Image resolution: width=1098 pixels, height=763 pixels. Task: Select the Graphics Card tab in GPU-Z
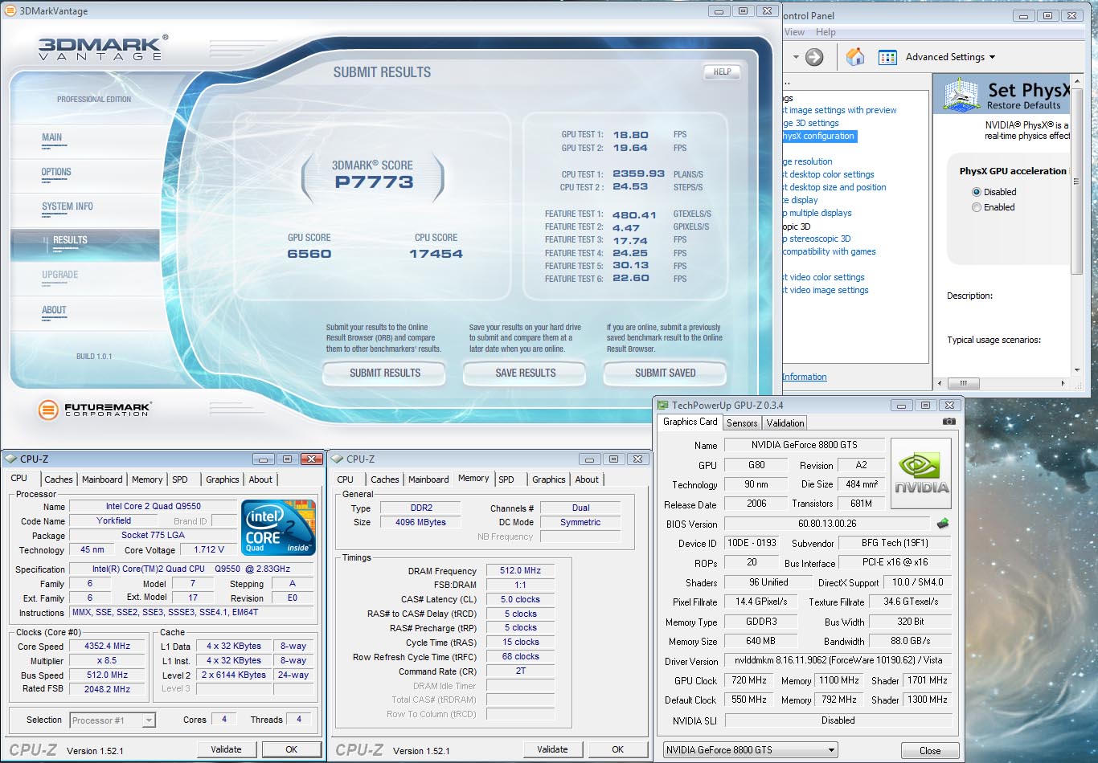pyautogui.click(x=690, y=422)
